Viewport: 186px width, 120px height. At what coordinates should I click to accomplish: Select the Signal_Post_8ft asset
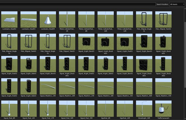click(x=9, y=109)
